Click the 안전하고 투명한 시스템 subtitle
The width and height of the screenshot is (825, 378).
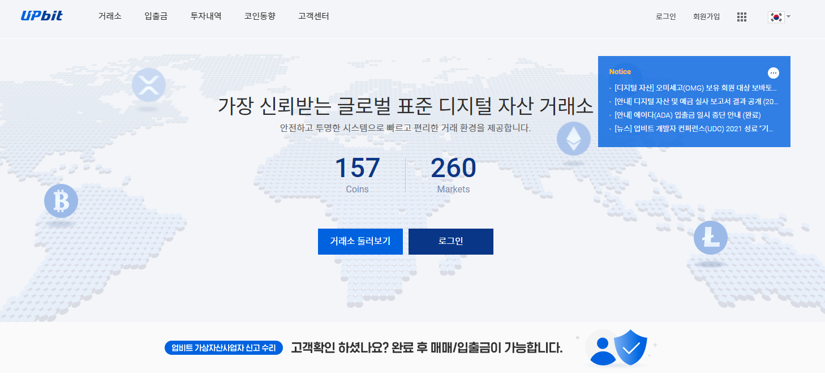[x=405, y=128]
